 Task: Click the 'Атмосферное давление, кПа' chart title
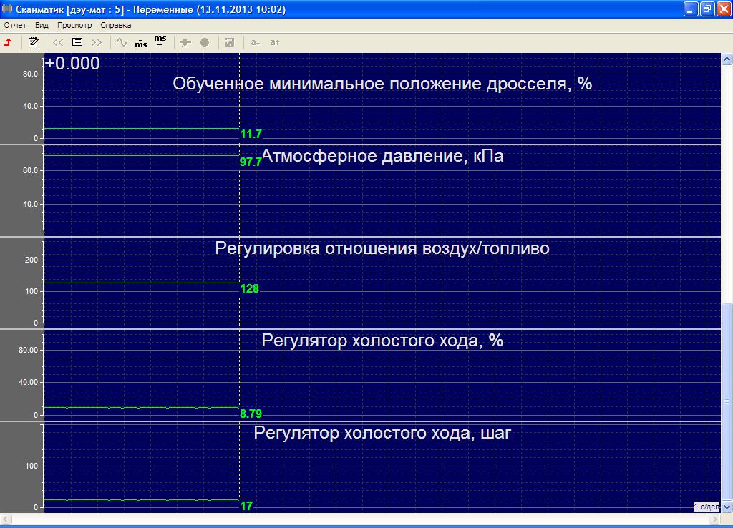pos(382,155)
